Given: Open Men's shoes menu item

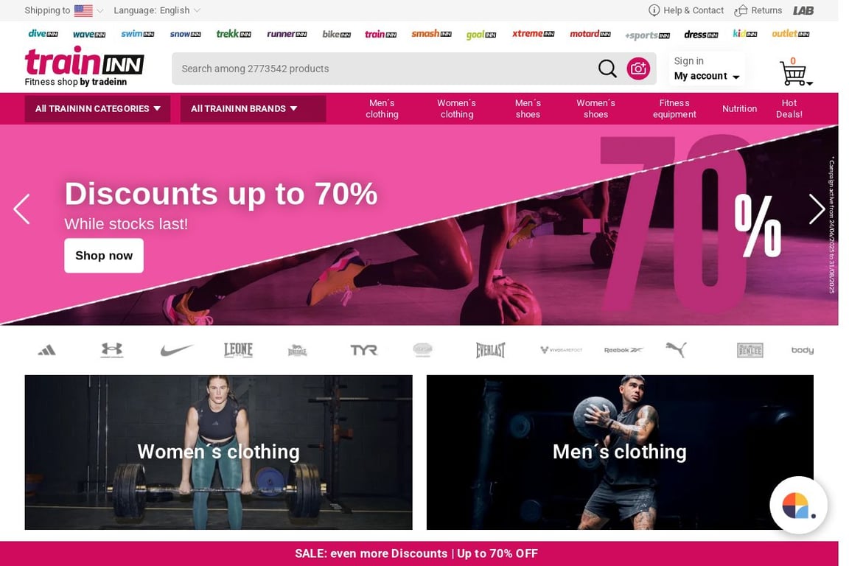Looking at the screenshot, I should coord(528,109).
